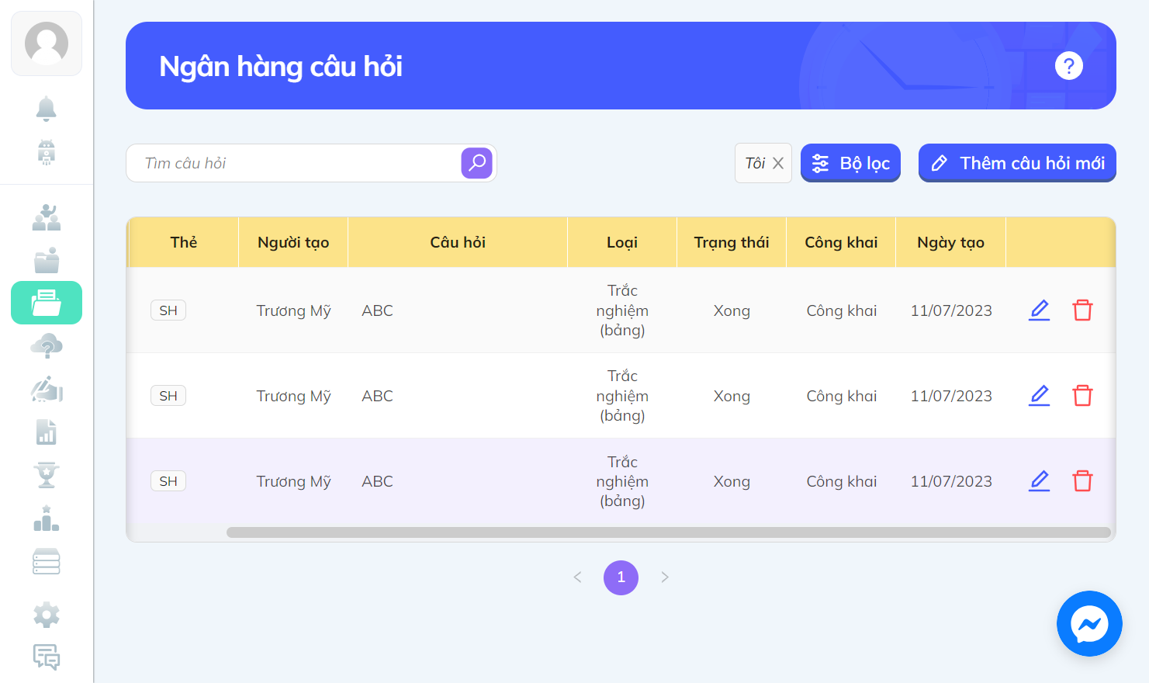Open the classes/people group icon in sidebar
The image size is (1149, 683).
tap(47, 217)
